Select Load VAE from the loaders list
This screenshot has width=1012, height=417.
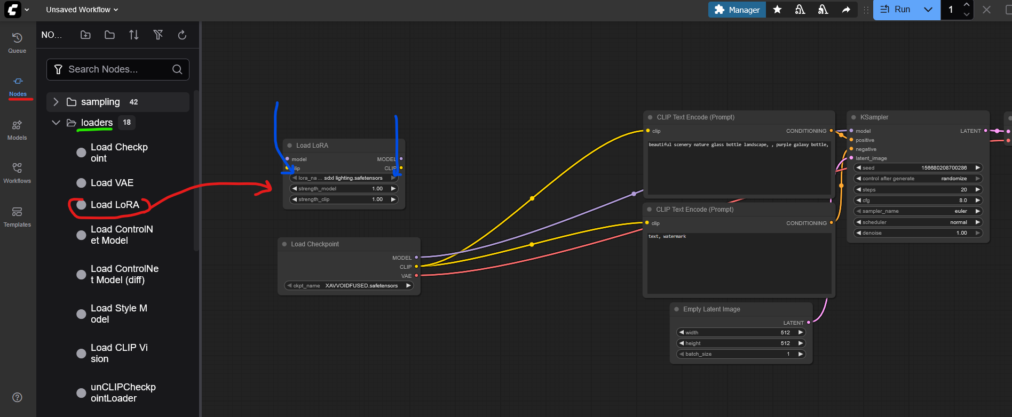pos(112,183)
